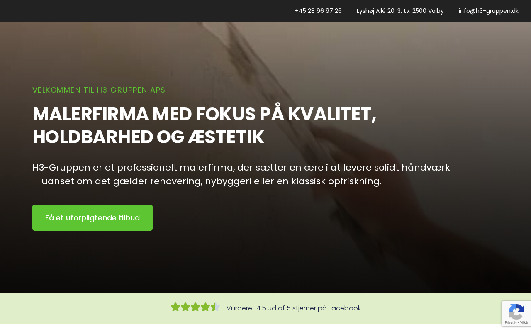
Task: Click the Velkommen til H3 Gruppen ApS label
Action: click(99, 90)
